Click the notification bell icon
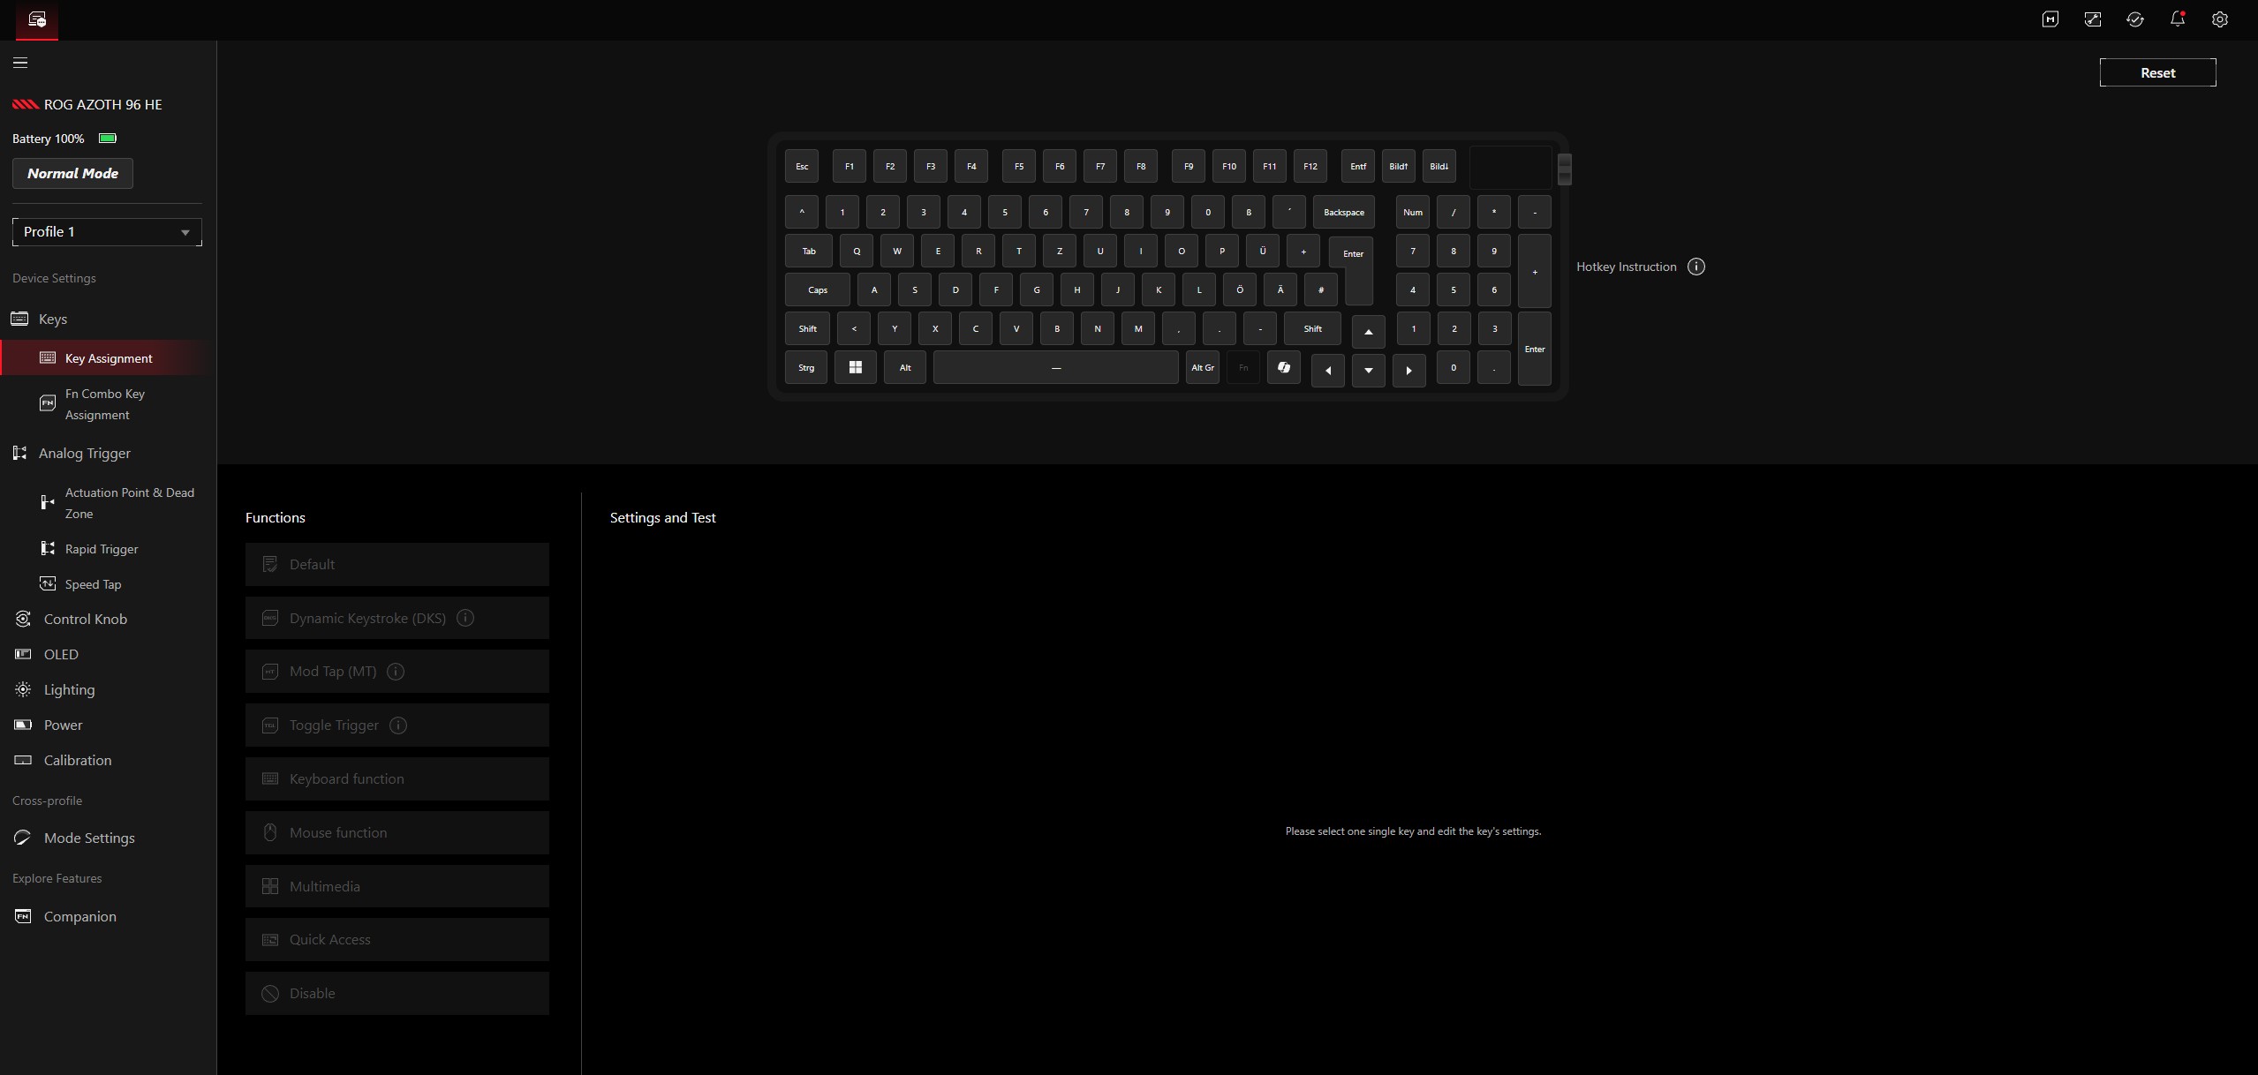Viewport: 2258px width, 1075px height. [2177, 19]
